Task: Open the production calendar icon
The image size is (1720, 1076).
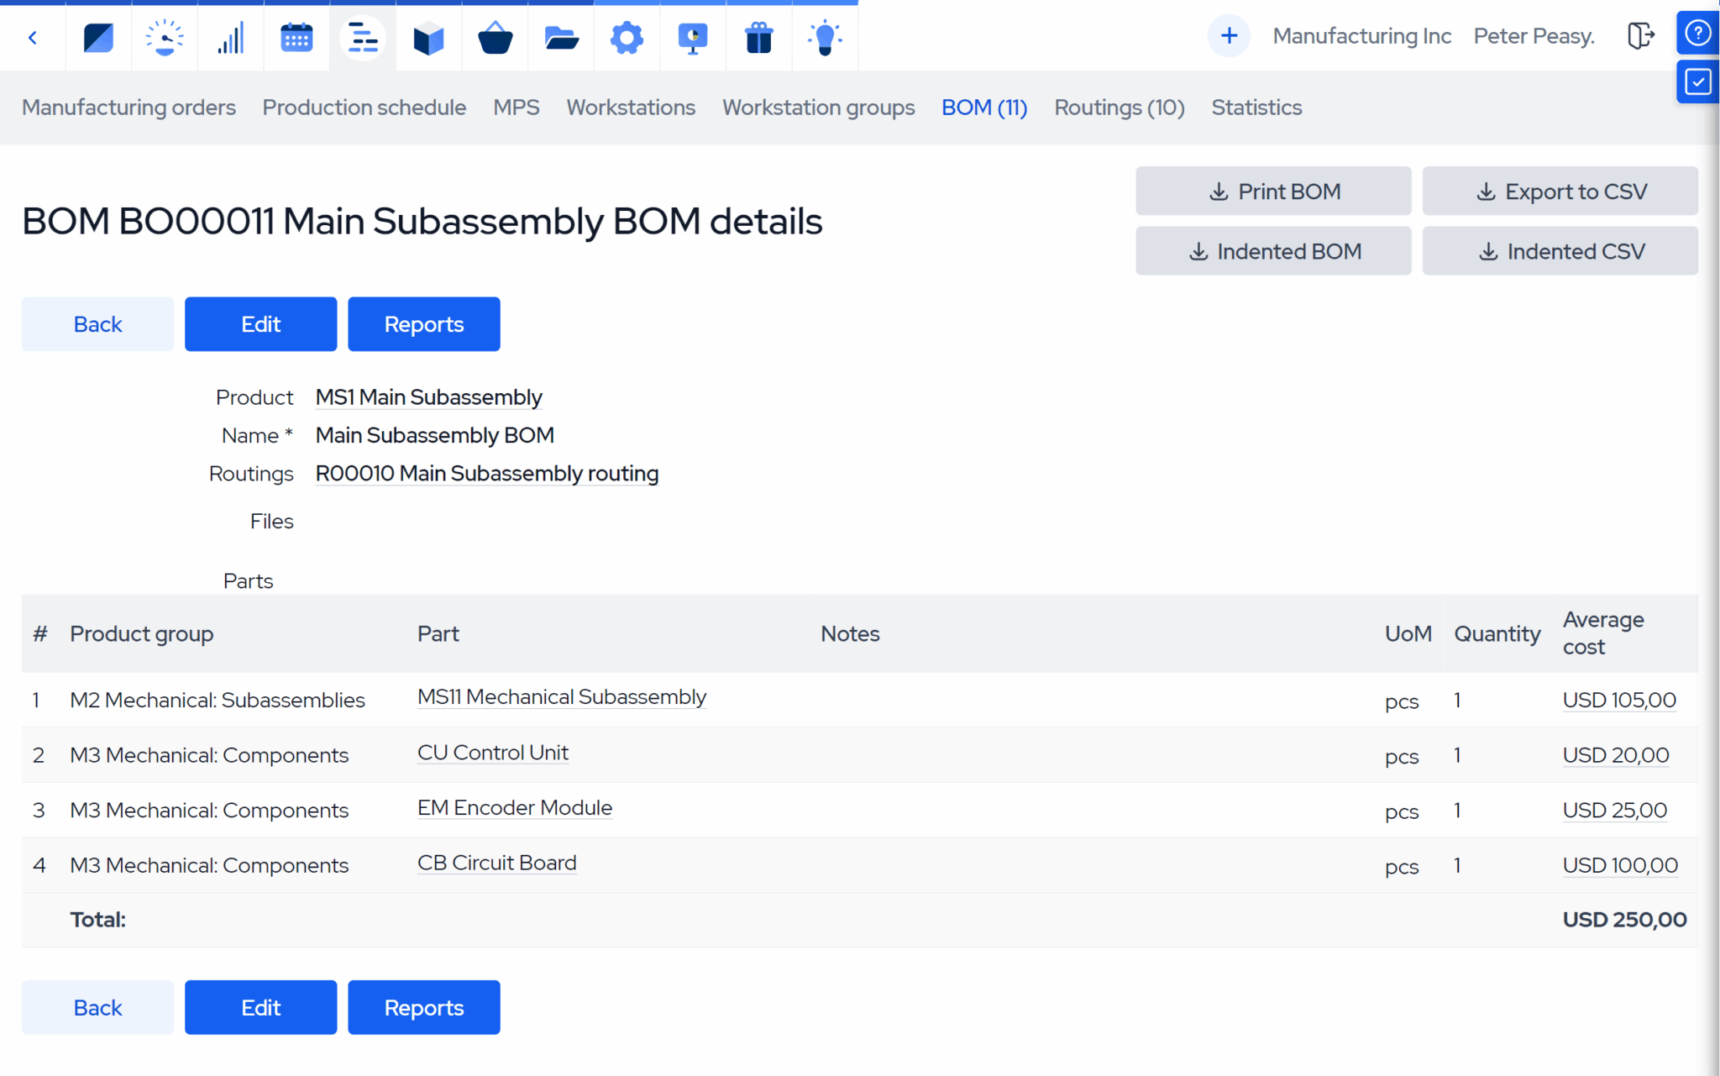Action: pos(296,37)
